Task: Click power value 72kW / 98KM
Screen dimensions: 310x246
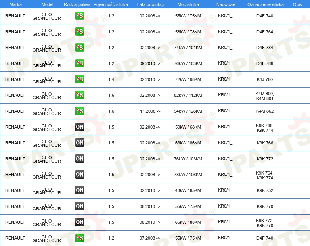Action: point(188,79)
